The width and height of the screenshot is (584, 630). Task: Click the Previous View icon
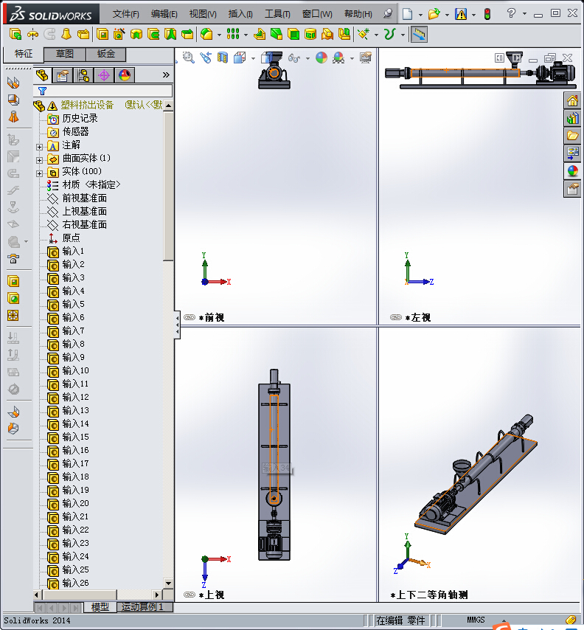tap(206, 58)
